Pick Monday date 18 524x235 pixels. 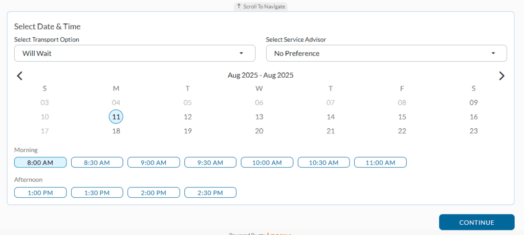click(x=116, y=131)
